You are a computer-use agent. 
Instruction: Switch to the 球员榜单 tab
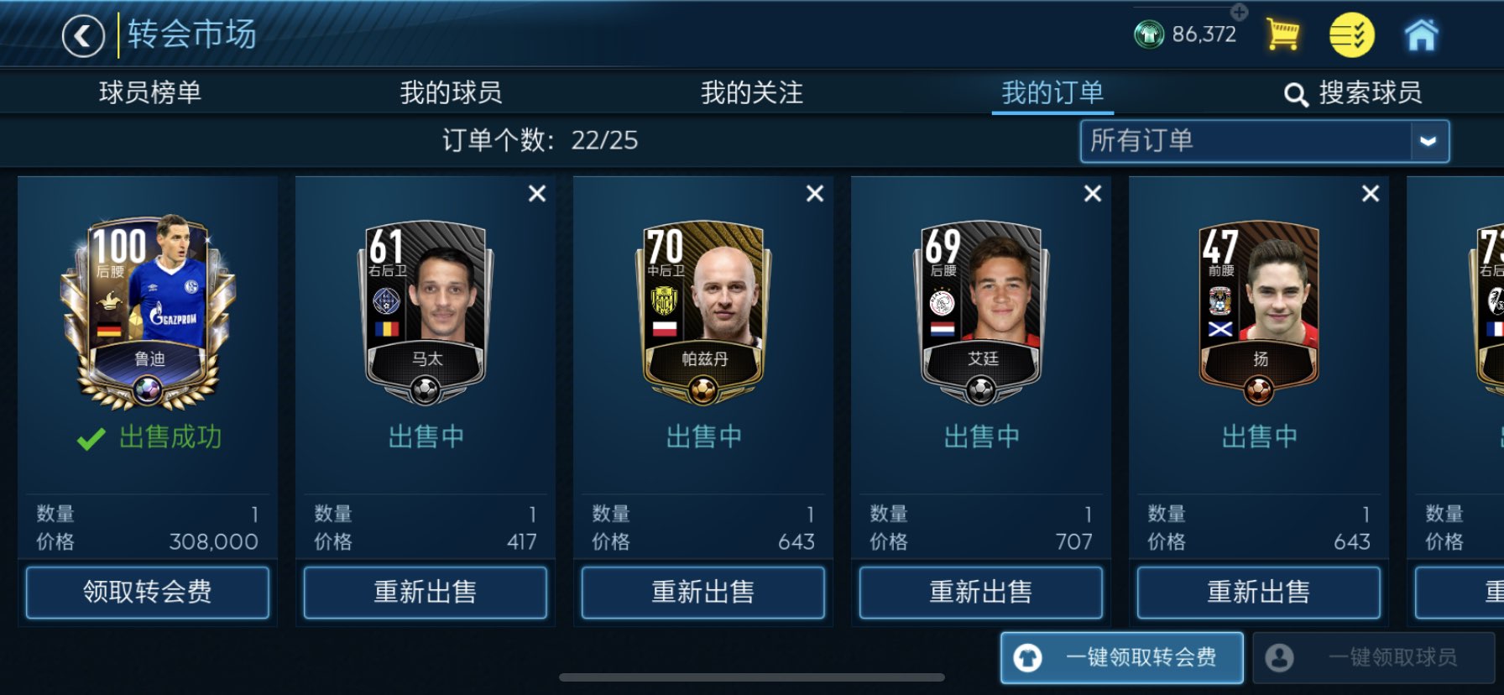point(150,92)
